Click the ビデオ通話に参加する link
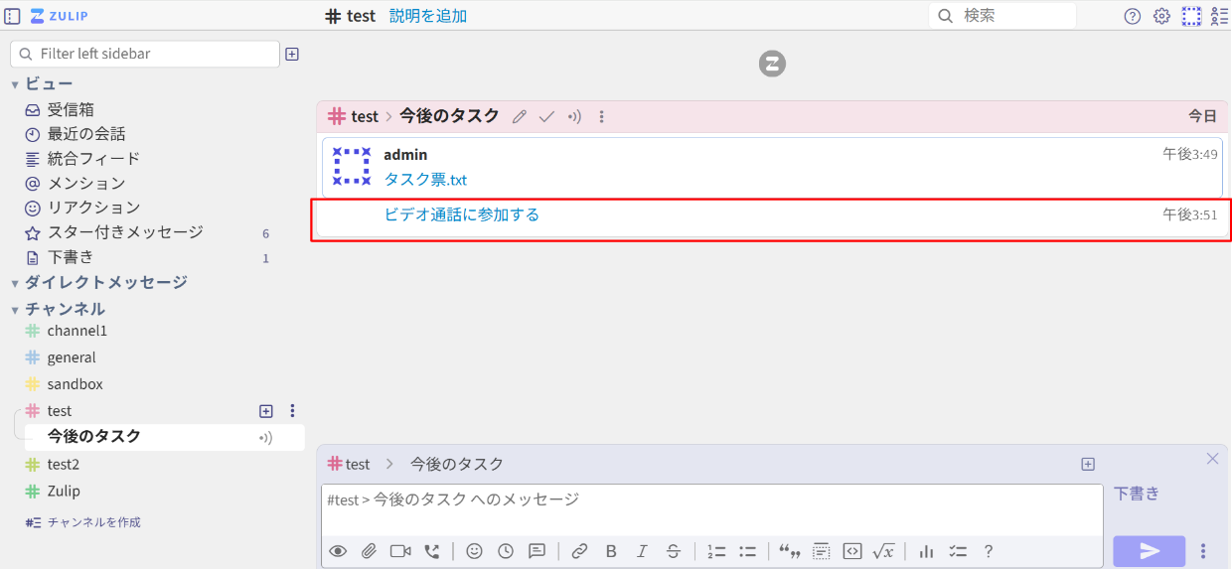Image resolution: width=1232 pixels, height=569 pixels. pos(461,214)
